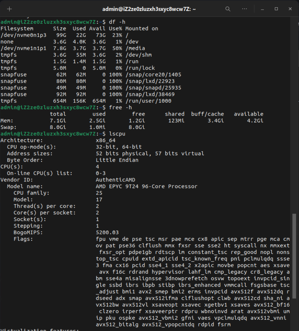The image size is (299, 331).
Task: Click the 'df -h' command text
Action: pyautogui.click(x=117, y=22)
